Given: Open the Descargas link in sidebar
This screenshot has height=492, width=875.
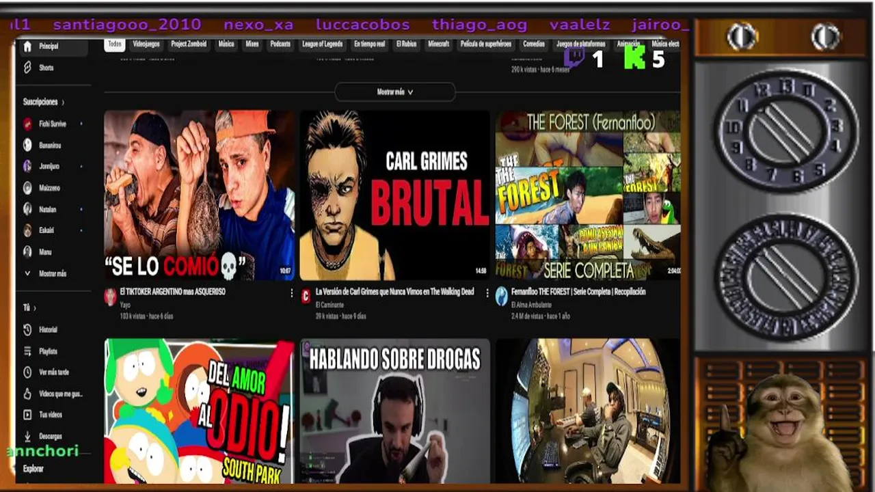Looking at the screenshot, I should [x=51, y=436].
